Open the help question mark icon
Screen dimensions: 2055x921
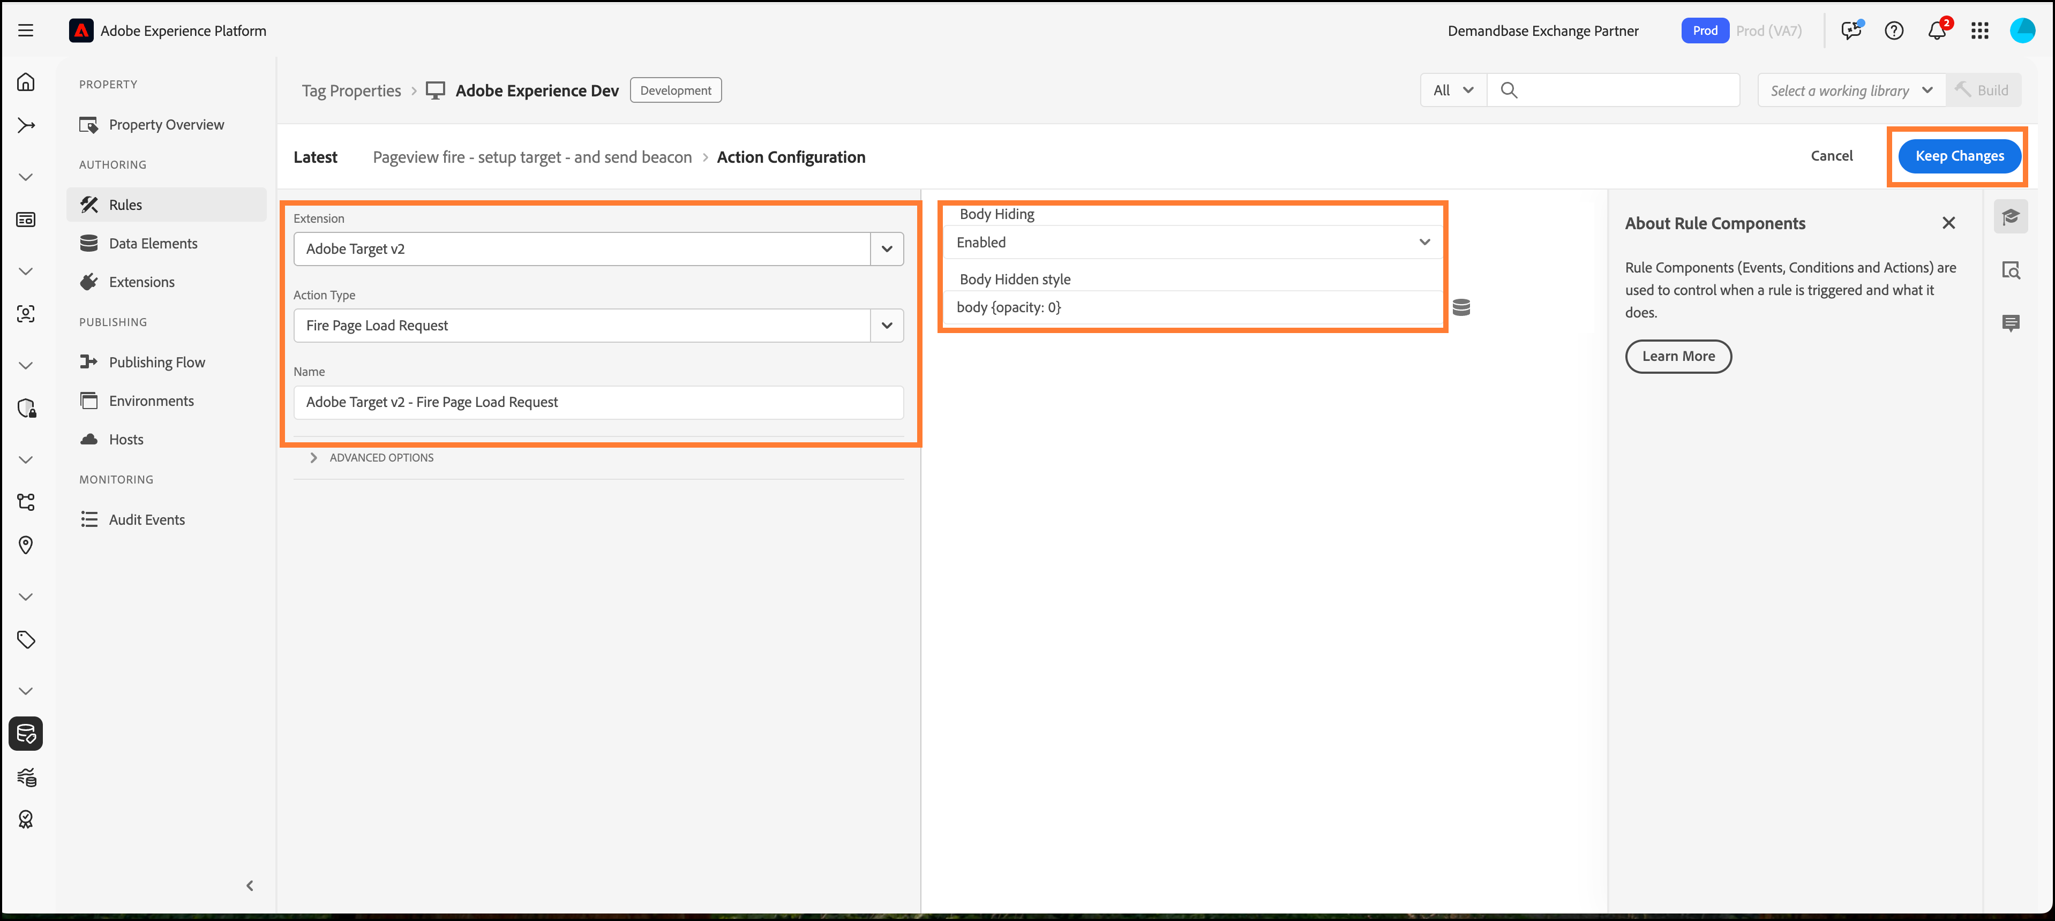click(x=1894, y=31)
